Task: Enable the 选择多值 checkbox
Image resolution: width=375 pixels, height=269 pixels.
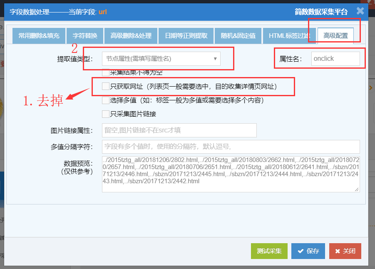Action: (x=106, y=100)
